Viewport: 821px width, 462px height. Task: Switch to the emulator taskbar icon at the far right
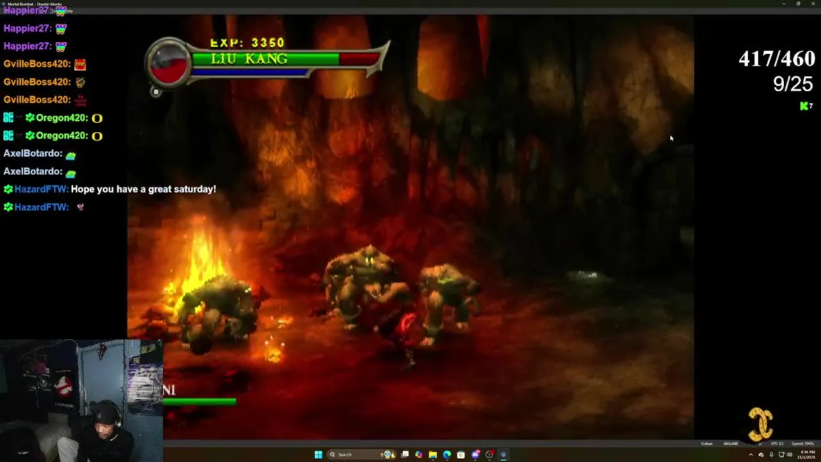point(504,454)
